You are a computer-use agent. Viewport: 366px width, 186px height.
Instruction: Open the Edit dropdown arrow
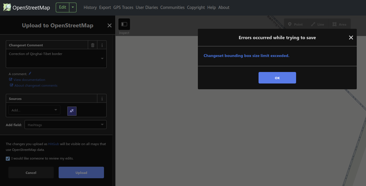click(73, 7)
